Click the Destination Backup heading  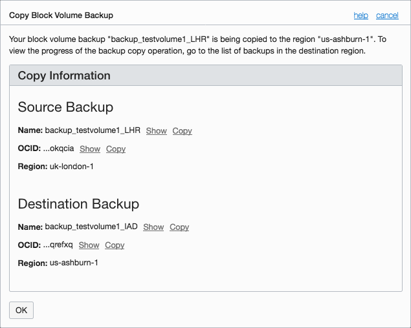[78, 204]
